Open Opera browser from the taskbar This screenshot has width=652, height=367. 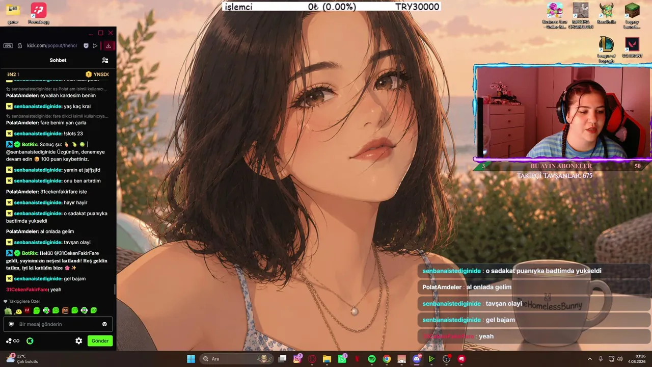312,359
